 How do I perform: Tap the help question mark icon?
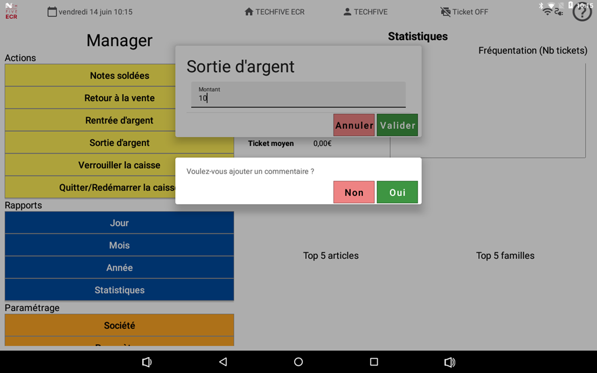[582, 12]
